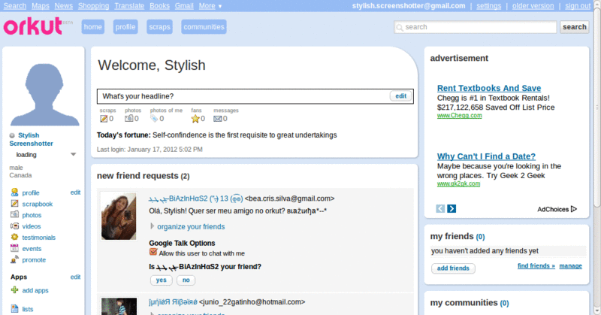
Task: Click the previous ad arrow
Action: click(440, 208)
